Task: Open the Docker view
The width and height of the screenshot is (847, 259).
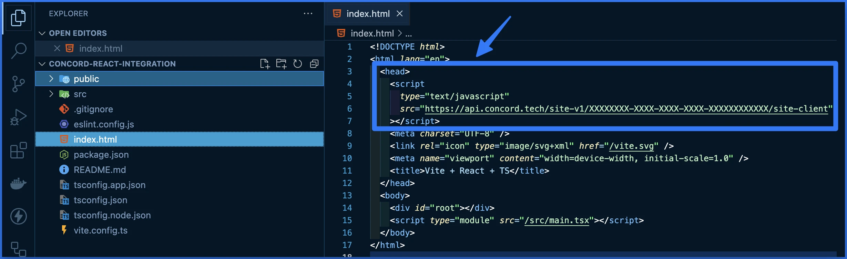Action: pyautogui.click(x=18, y=183)
